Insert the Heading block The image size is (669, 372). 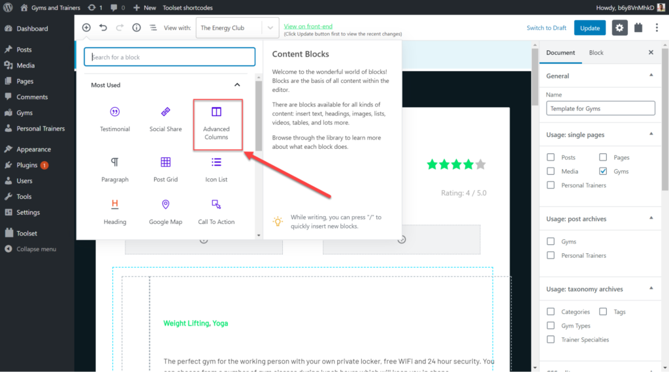(x=115, y=212)
